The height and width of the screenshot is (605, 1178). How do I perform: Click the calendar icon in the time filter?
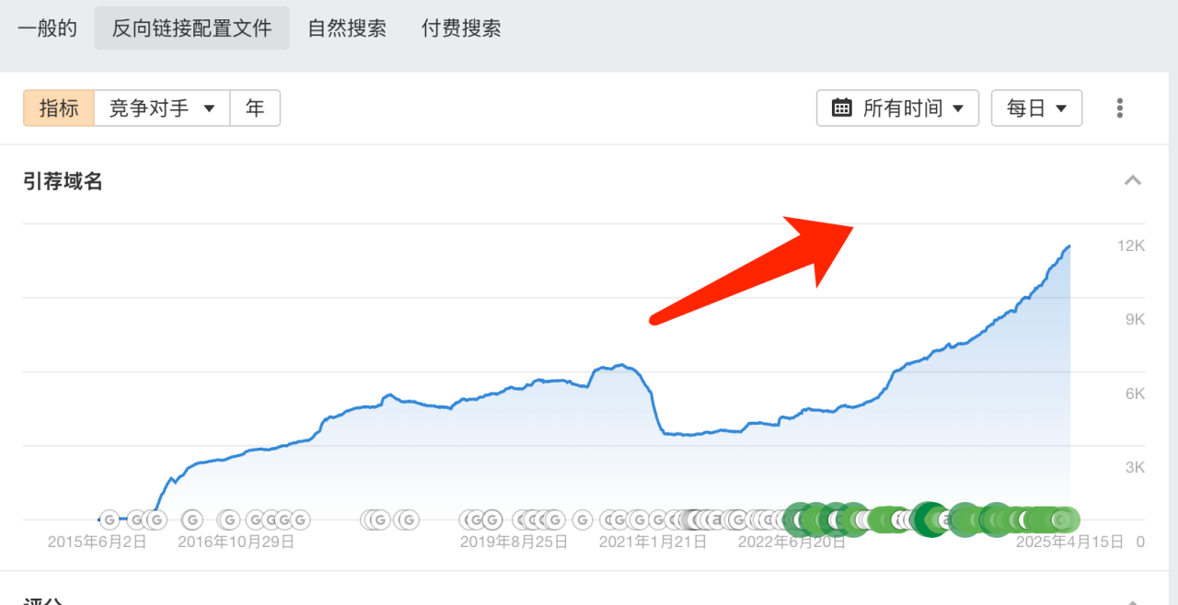841,108
